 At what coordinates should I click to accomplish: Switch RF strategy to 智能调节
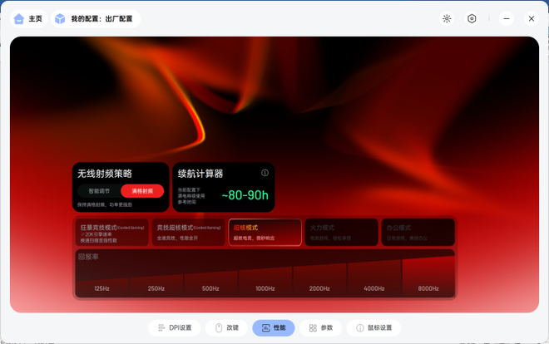point(99,191)
